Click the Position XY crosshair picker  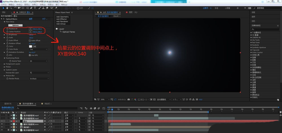pos(30,29)
